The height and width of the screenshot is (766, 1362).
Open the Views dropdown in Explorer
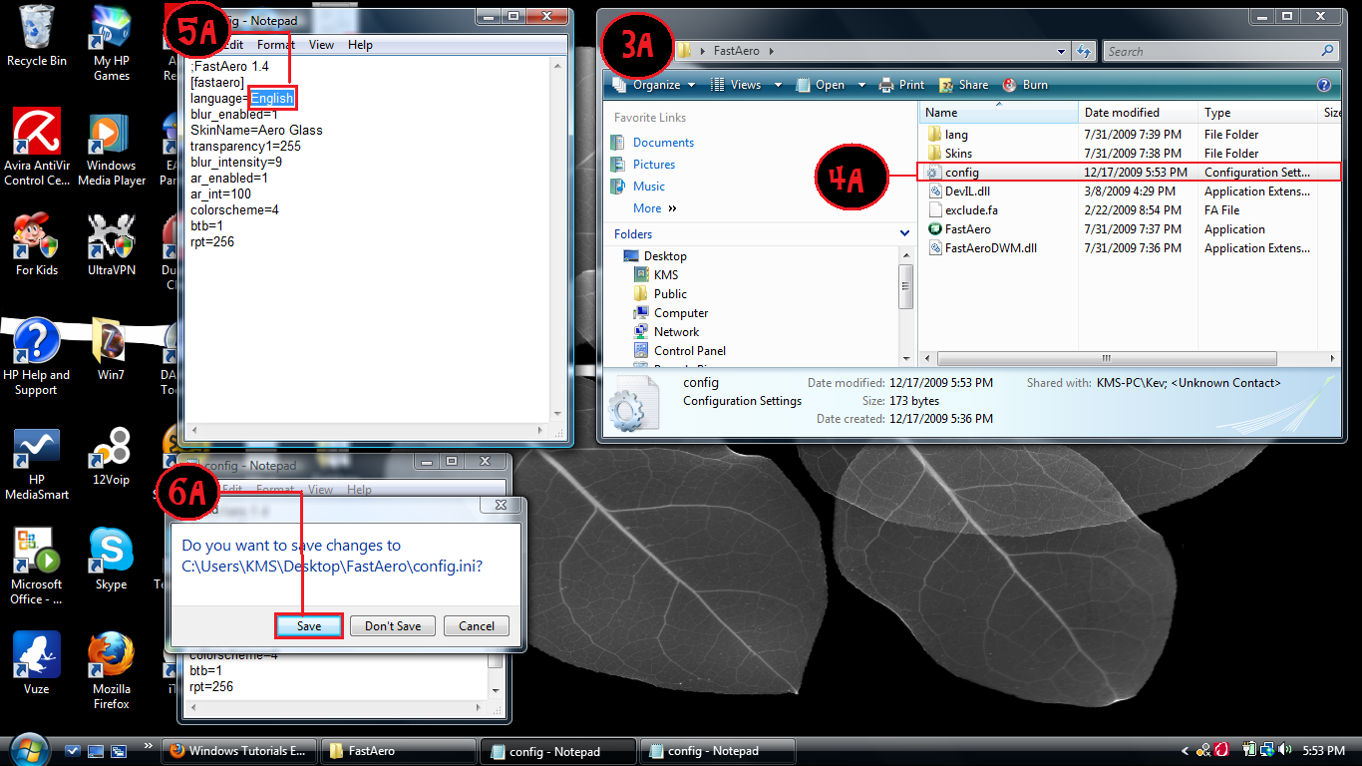click(x=741, y=85)
